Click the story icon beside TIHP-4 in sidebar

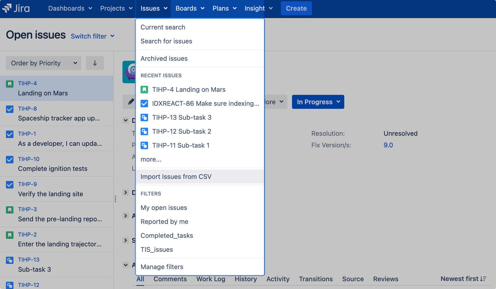[10, 84]
